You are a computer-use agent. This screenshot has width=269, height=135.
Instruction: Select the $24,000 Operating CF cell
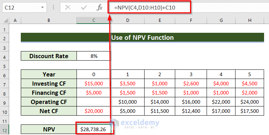[250, 102]
